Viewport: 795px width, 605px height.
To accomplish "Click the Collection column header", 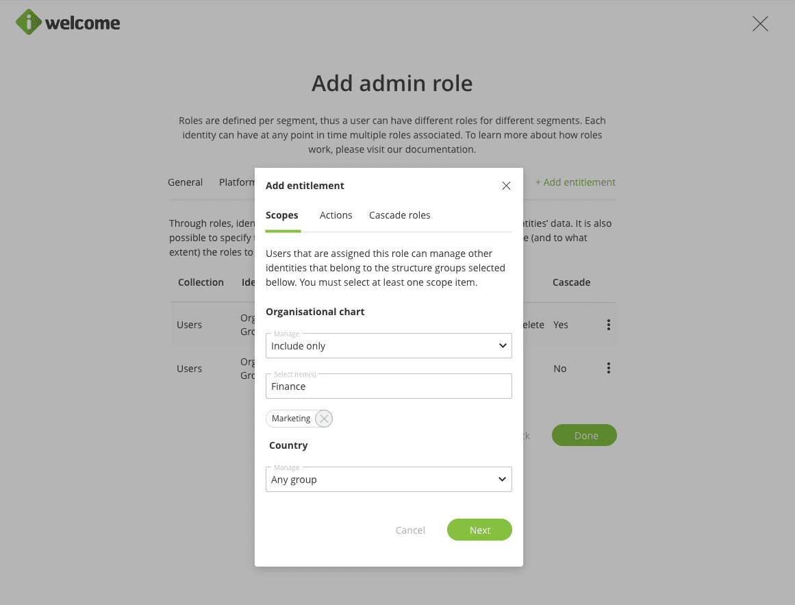I will click(x=201, y=282).
